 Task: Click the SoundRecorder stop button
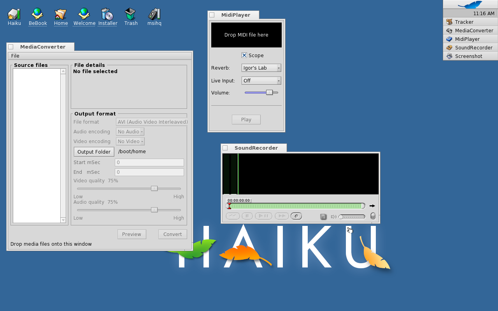click(x=247, y=216)
